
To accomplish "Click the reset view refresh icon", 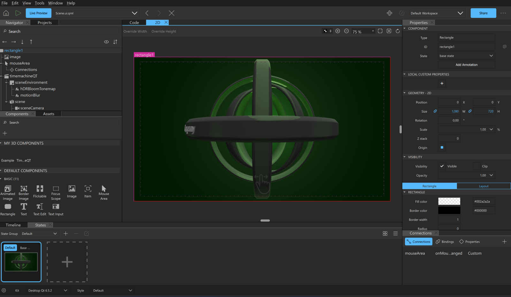I will (x=398, y=31).
